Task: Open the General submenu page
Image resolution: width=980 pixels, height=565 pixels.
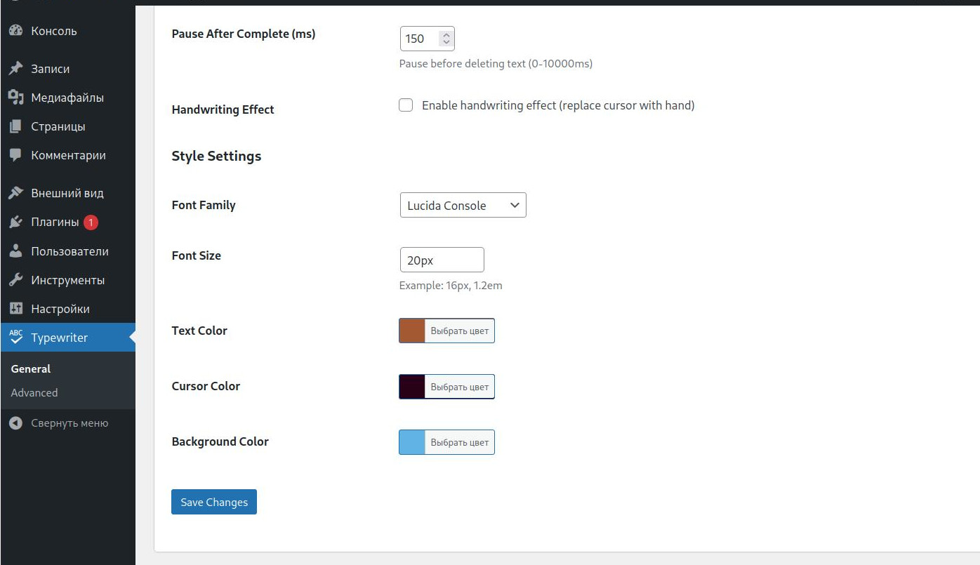Action: (31, 368)
